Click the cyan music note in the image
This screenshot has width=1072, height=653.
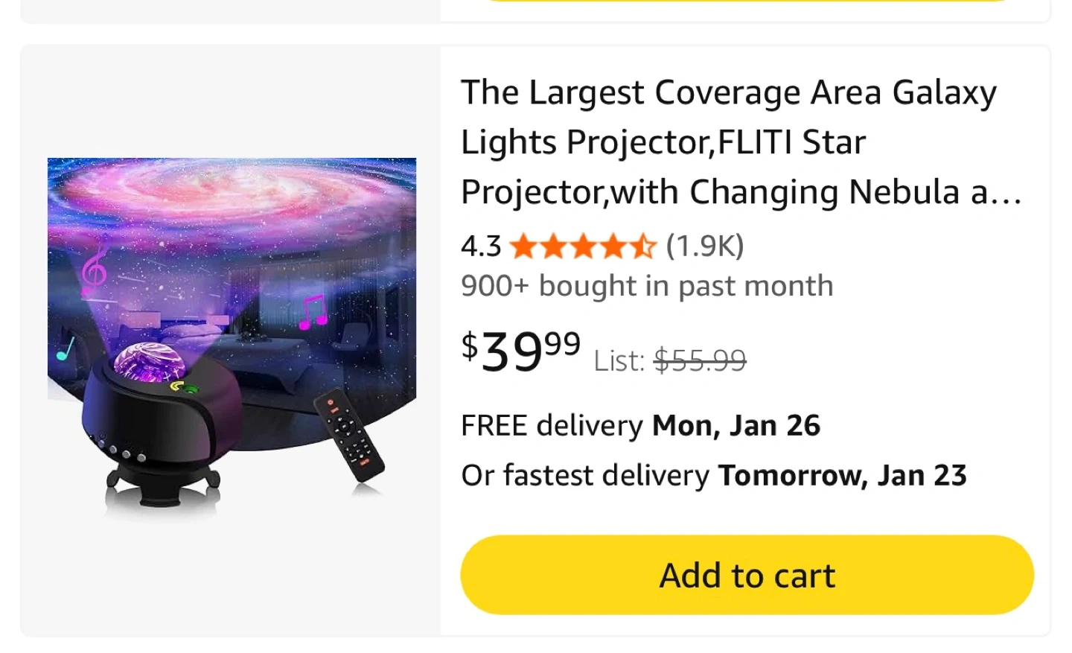(x=66, y=348)
